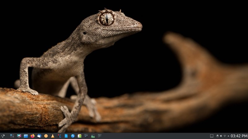
Task: Click the square show desktop button
Action: (212, 136)
